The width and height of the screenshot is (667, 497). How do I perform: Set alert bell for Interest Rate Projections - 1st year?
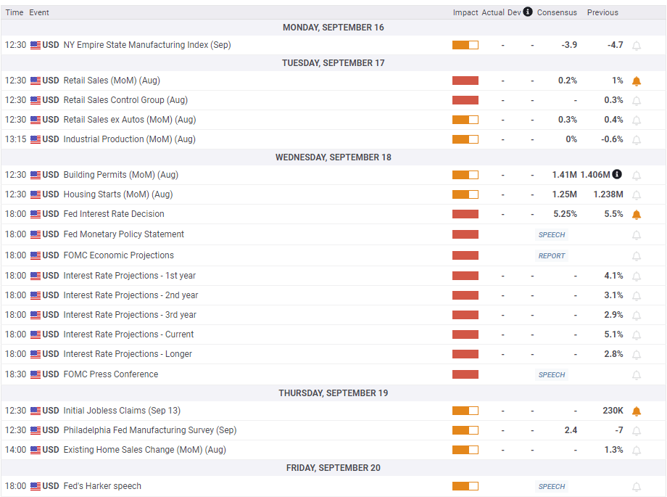click(637, 276)
